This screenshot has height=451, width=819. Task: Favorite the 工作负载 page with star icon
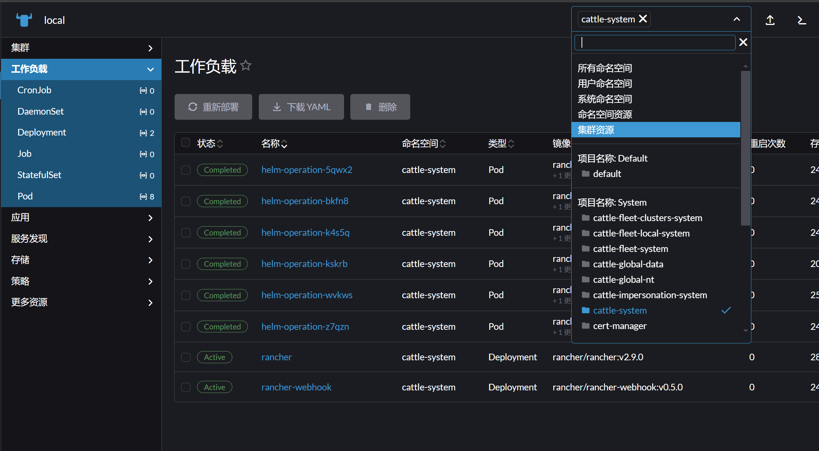[246, 66]
